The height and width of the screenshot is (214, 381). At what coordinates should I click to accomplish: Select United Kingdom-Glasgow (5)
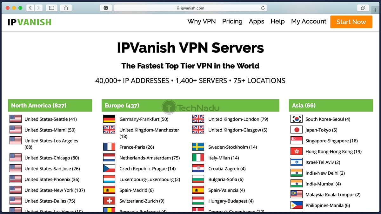[238, 130]
